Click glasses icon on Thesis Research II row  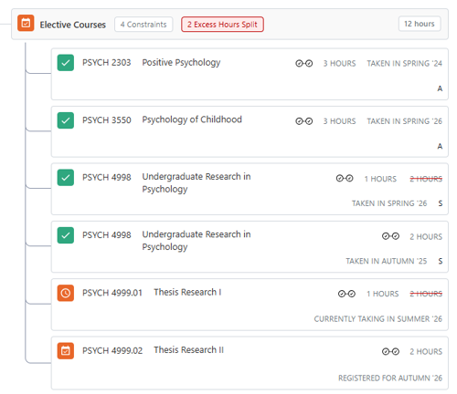[x=390, y=351]
